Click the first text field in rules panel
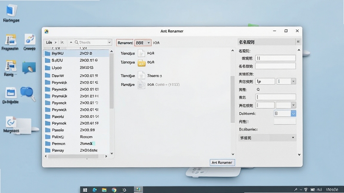This screenshot has width=344, height=193. (x=275, y=58)
